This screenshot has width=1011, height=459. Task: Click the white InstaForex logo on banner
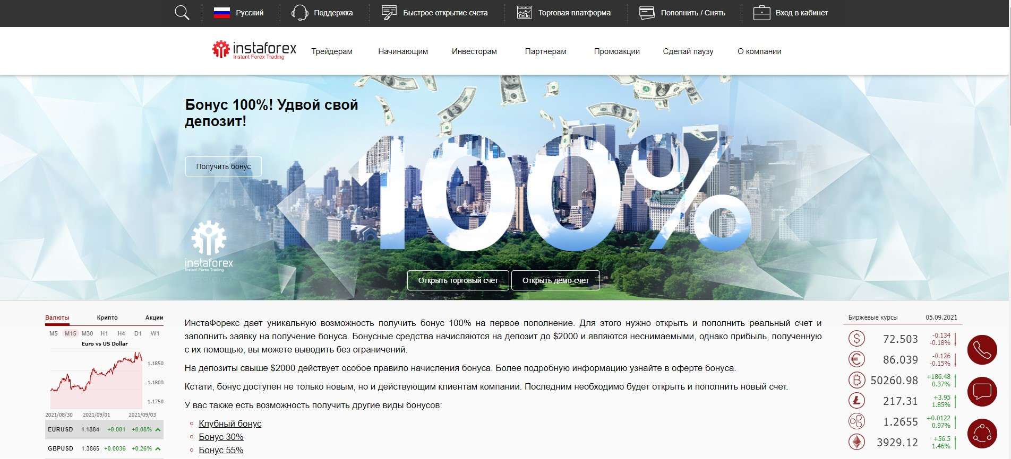[209, 246]
